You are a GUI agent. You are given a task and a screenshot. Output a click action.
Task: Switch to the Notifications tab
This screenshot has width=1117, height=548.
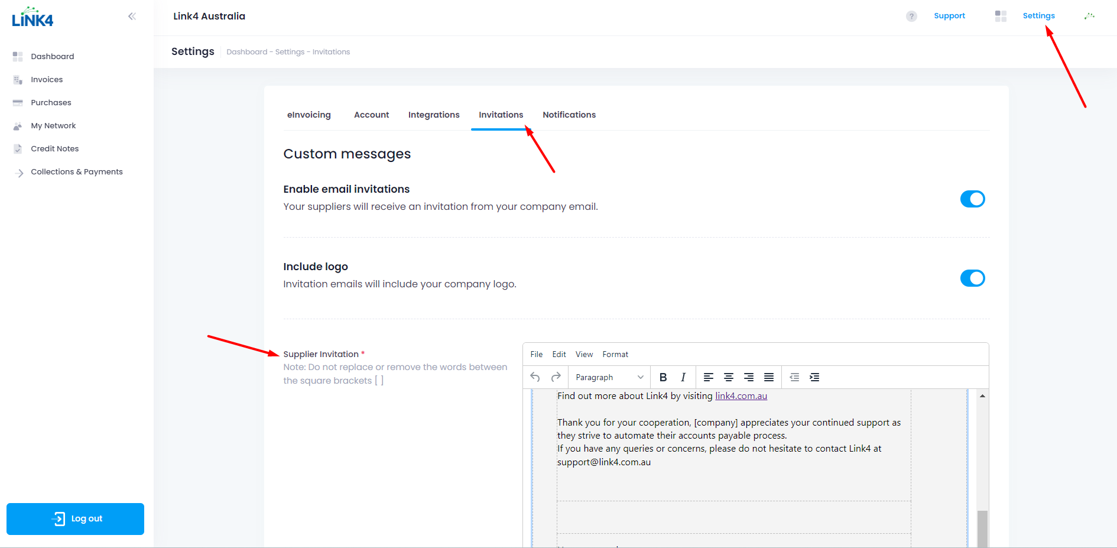coord(569,115)
